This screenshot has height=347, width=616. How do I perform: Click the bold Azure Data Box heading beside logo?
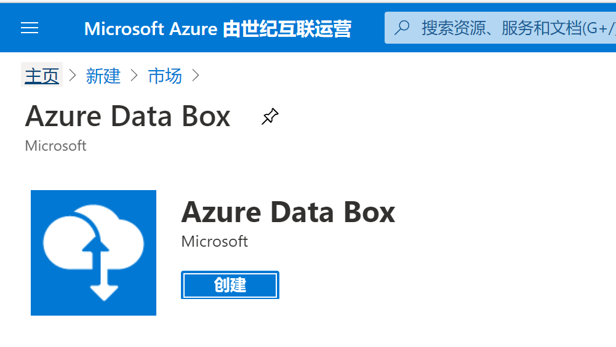click(x=289, y=212)
